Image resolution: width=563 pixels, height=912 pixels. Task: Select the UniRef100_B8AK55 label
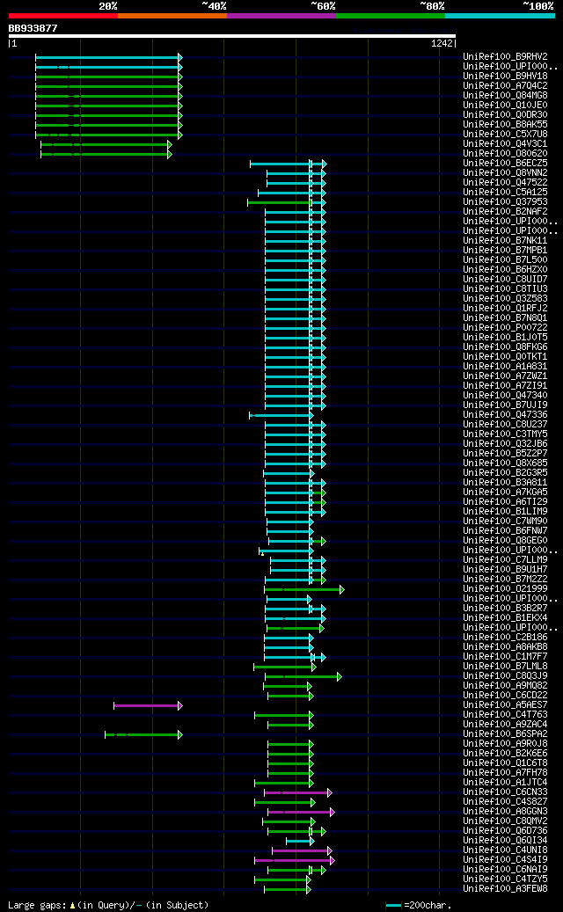pyautogui.click(x=505, y=124)
